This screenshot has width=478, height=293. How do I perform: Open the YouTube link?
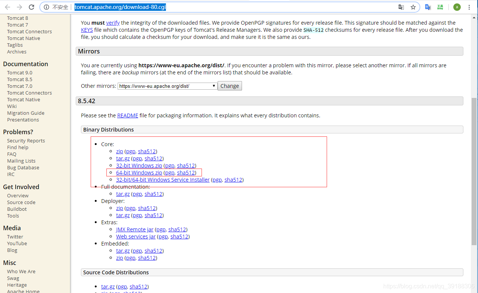[17, 243]
